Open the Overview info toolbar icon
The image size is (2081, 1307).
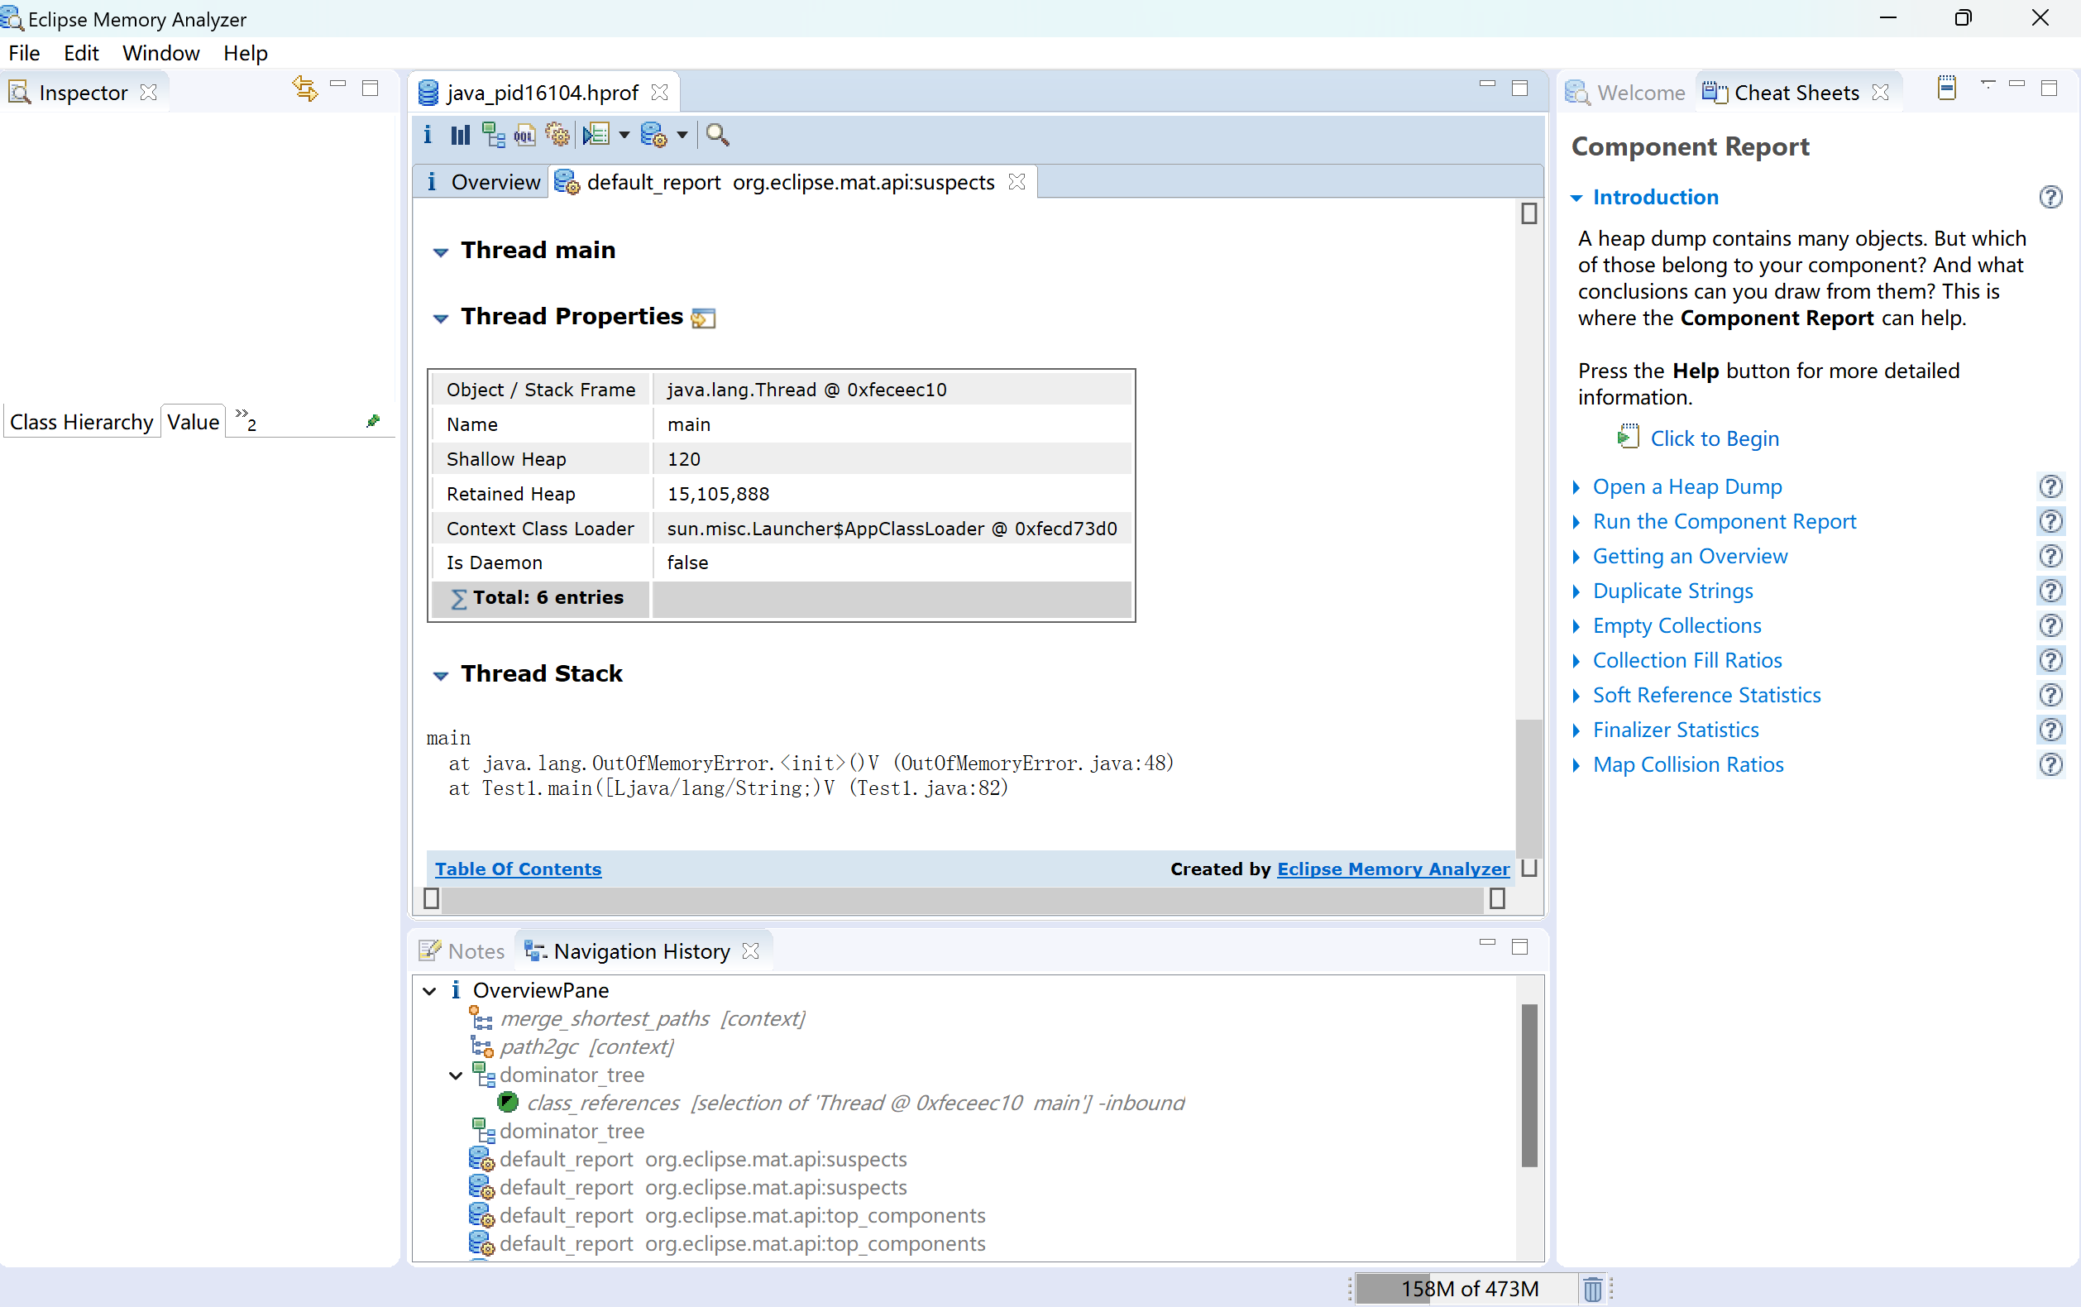tap(428, 135)
